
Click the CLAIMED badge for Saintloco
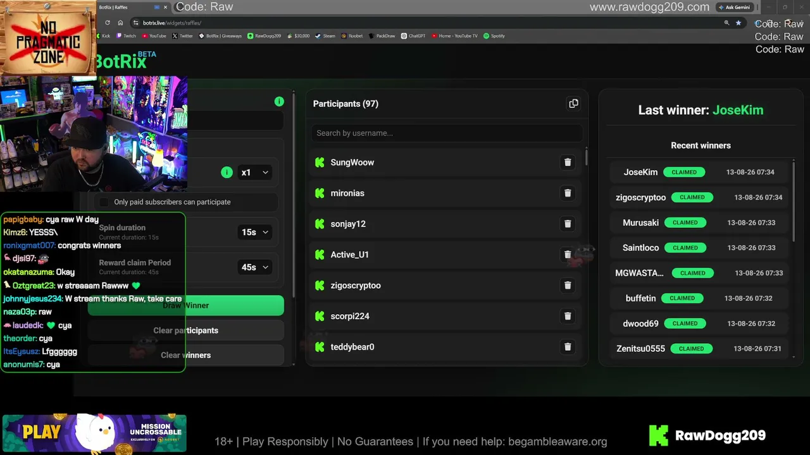pyautogui.click(x=685, y=248)
